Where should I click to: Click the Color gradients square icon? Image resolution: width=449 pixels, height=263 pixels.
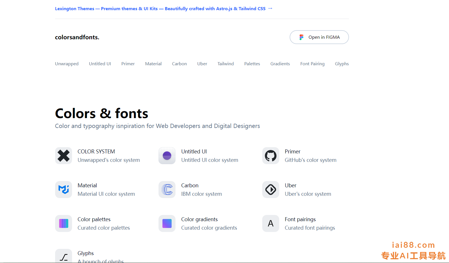(167, 223)
